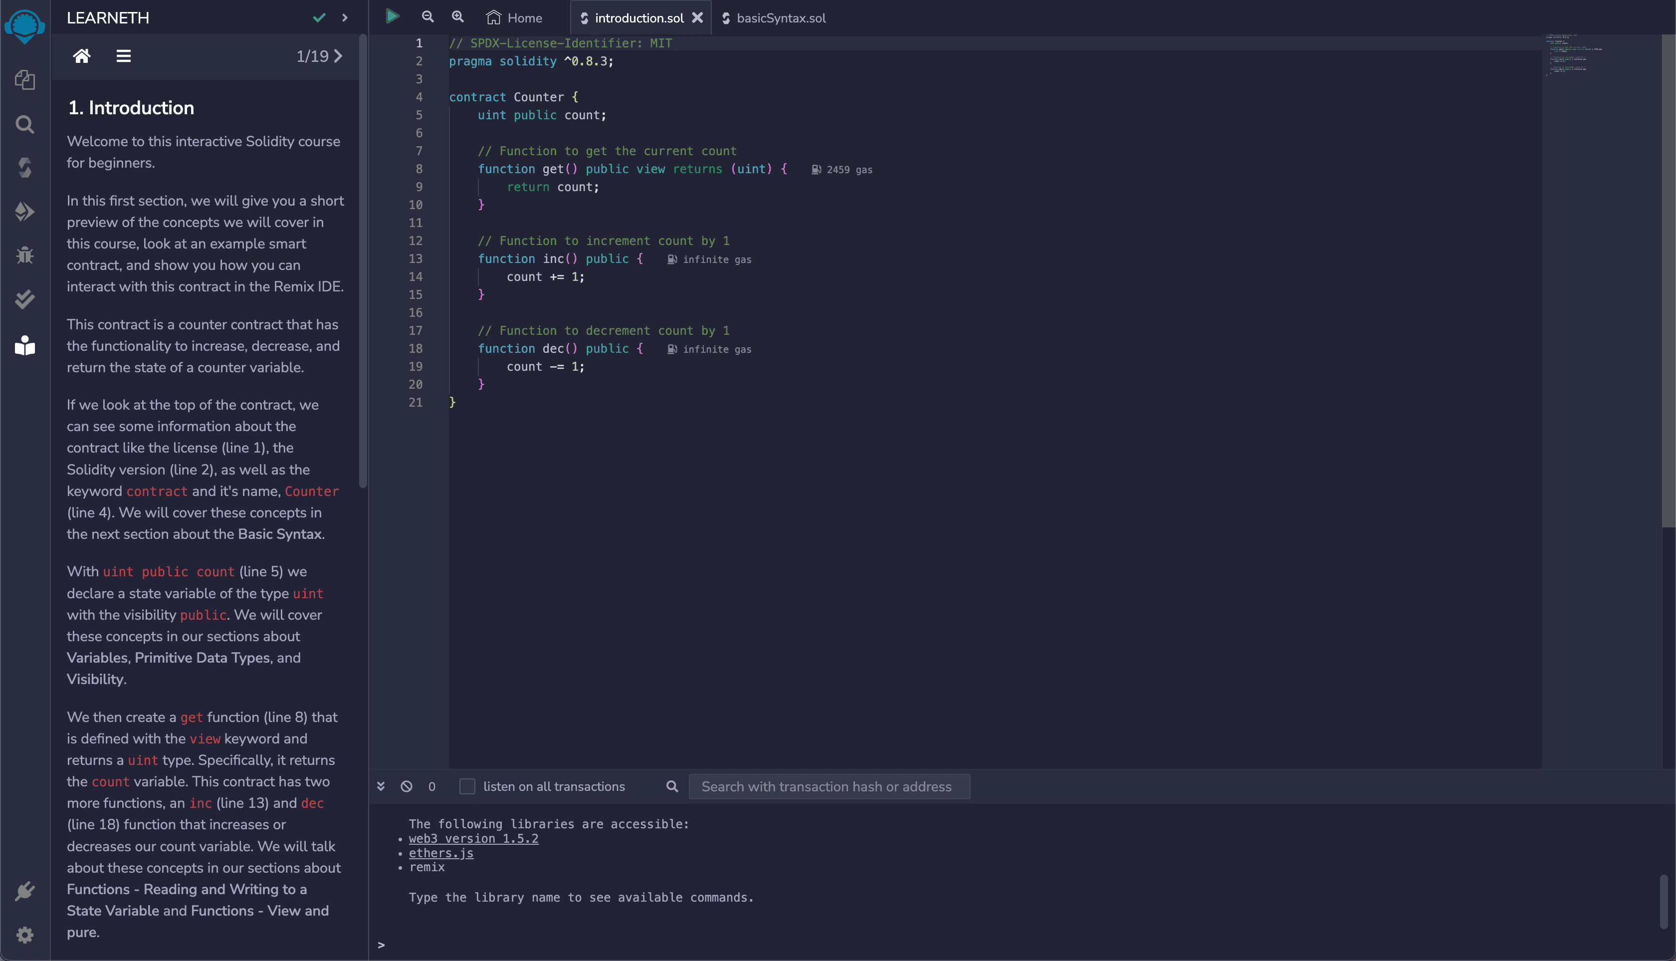Viewport: 1676px width, 961px height.
Task: Click the transaction hash search input field
Action: tap(830, 786)
